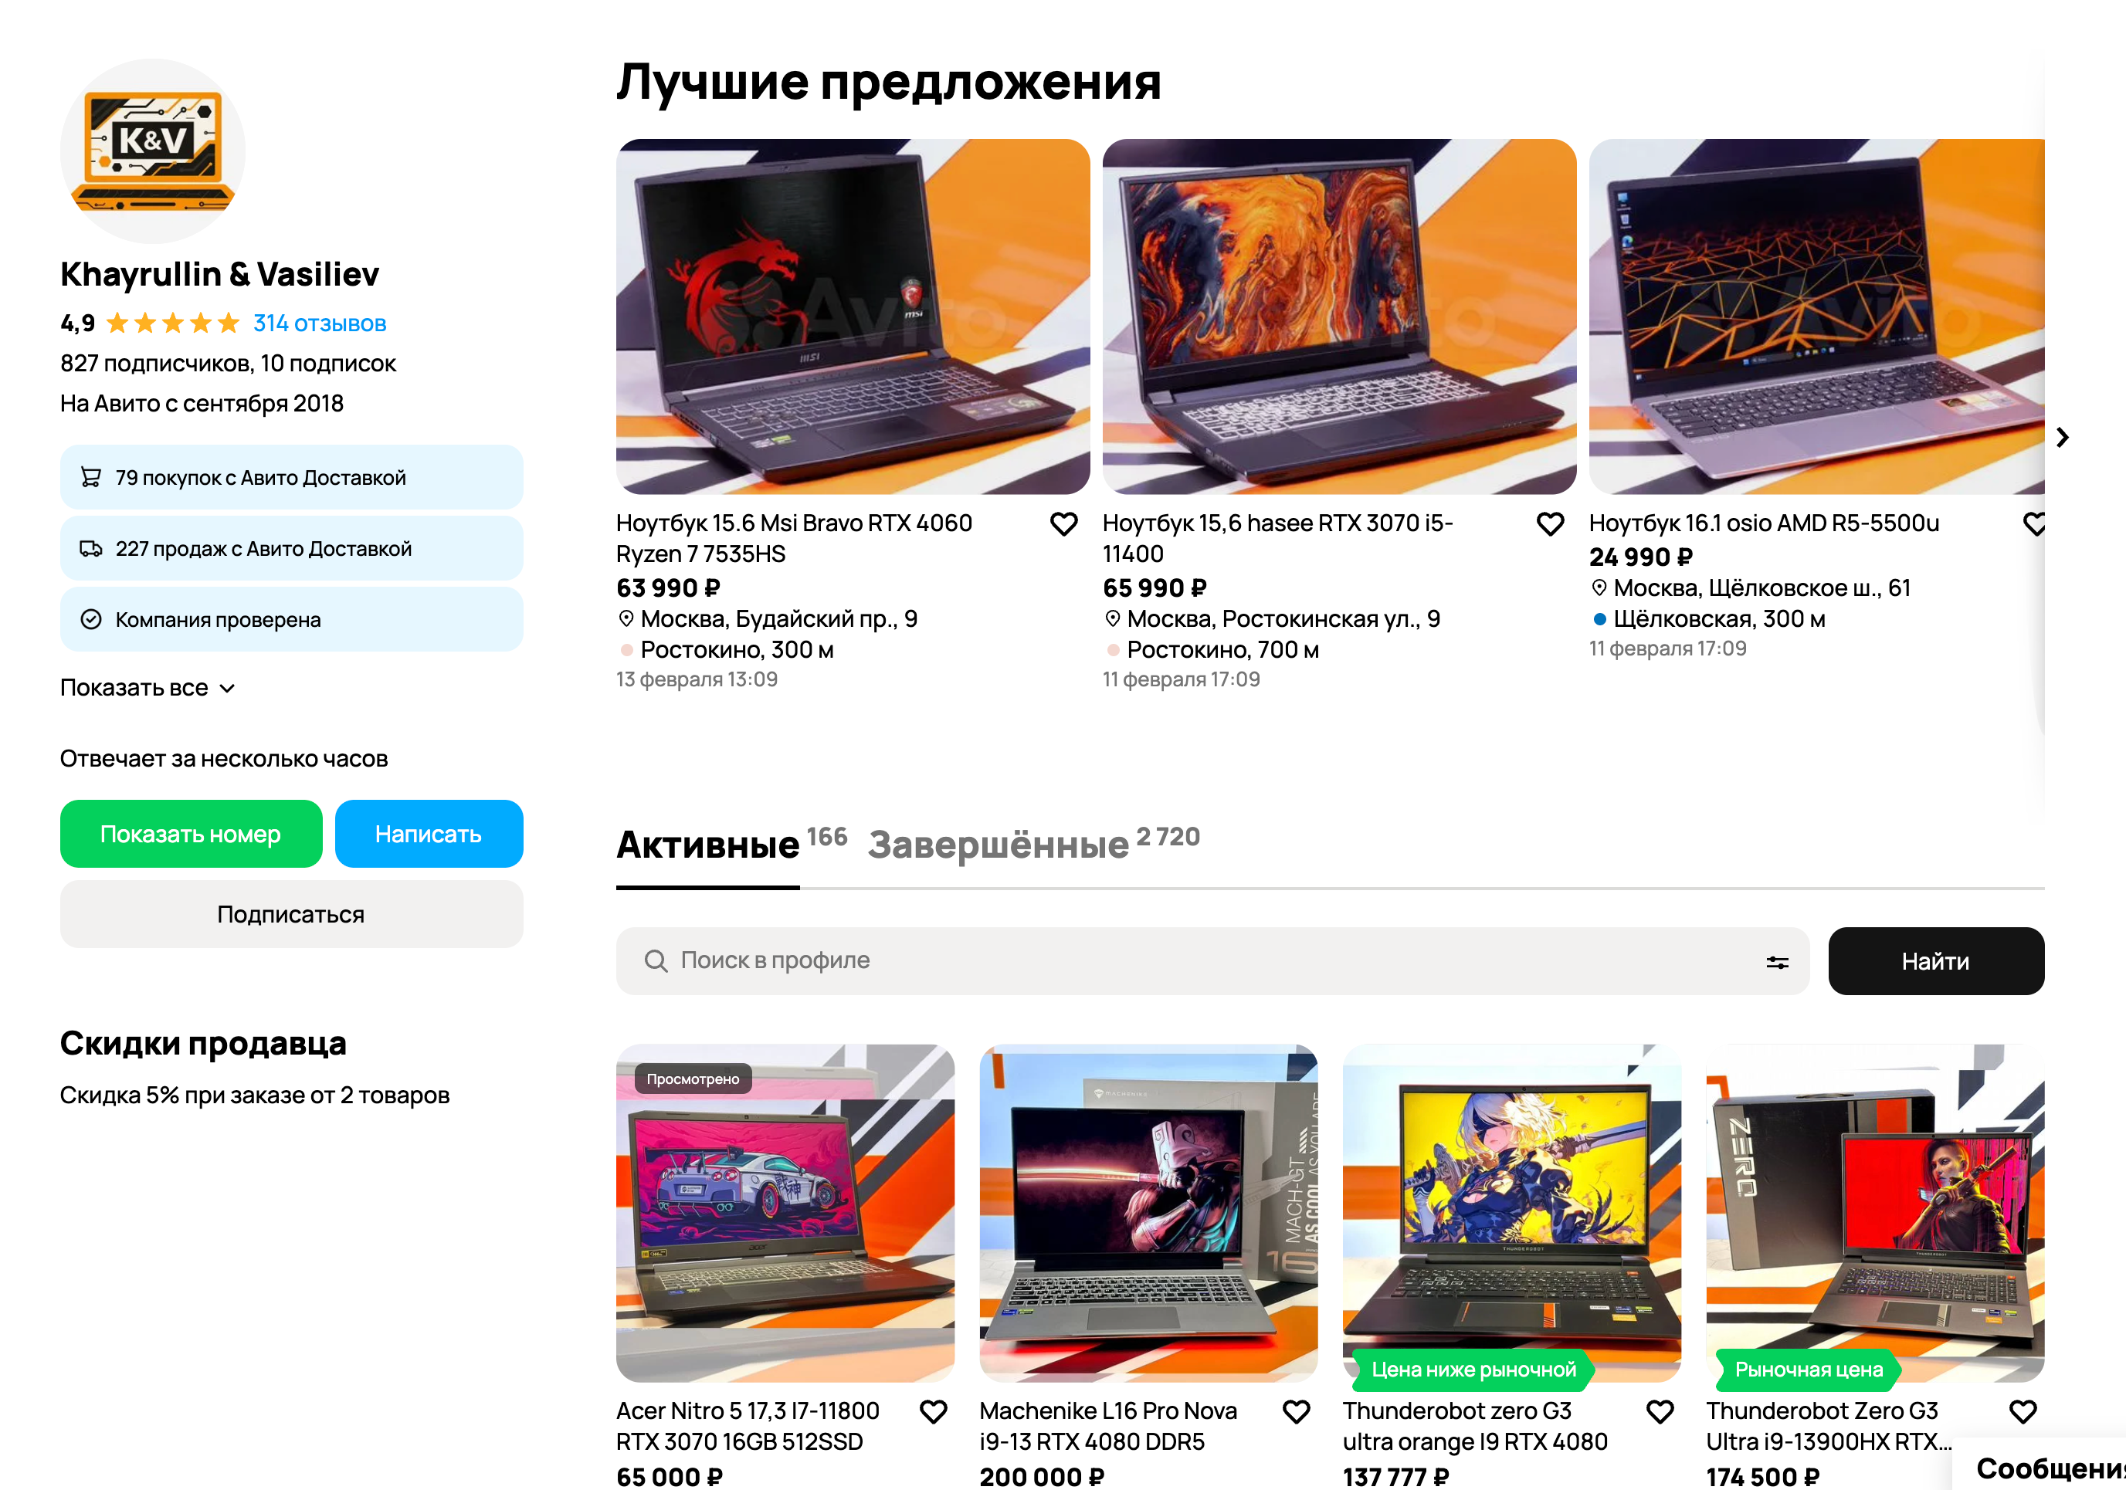The image size is (2126, 1490).
Task: Toggle heart on Acer Nitro 5 listing
Action: 934,1411
